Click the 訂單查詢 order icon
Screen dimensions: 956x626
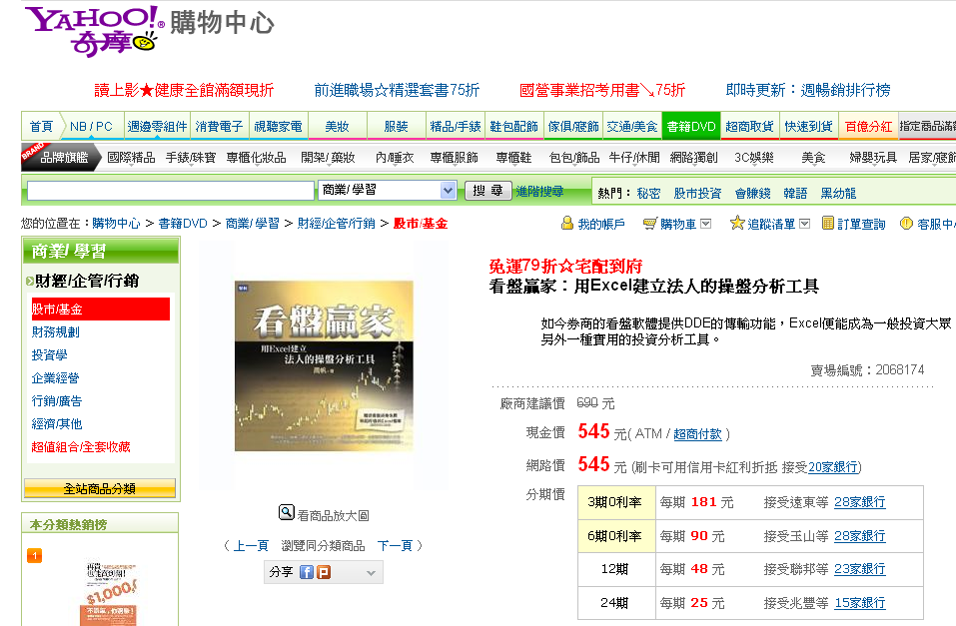[828, 223]
